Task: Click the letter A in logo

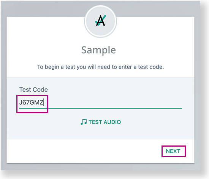Action: click(x=100, y=21)
